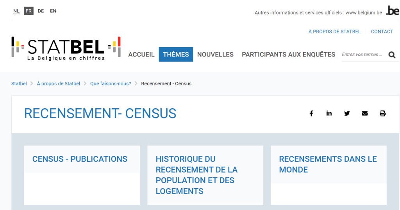Open Recensements dans le monde card

328,164
